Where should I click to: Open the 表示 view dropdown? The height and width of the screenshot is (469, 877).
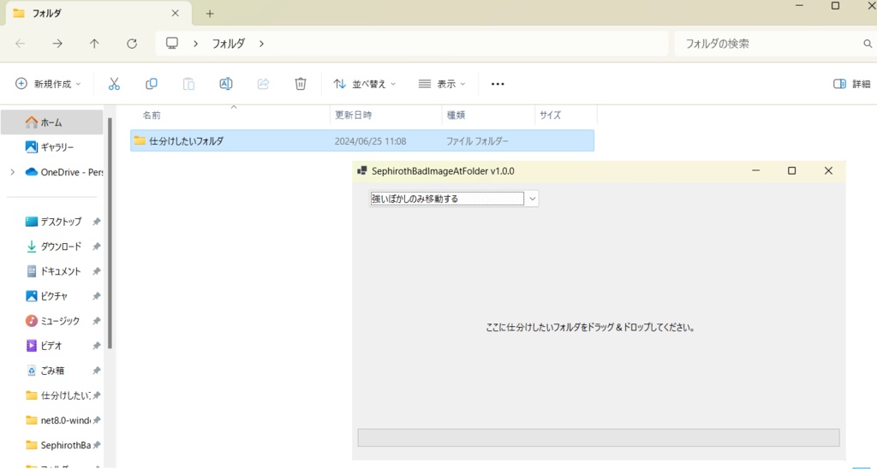pos(441,84)
